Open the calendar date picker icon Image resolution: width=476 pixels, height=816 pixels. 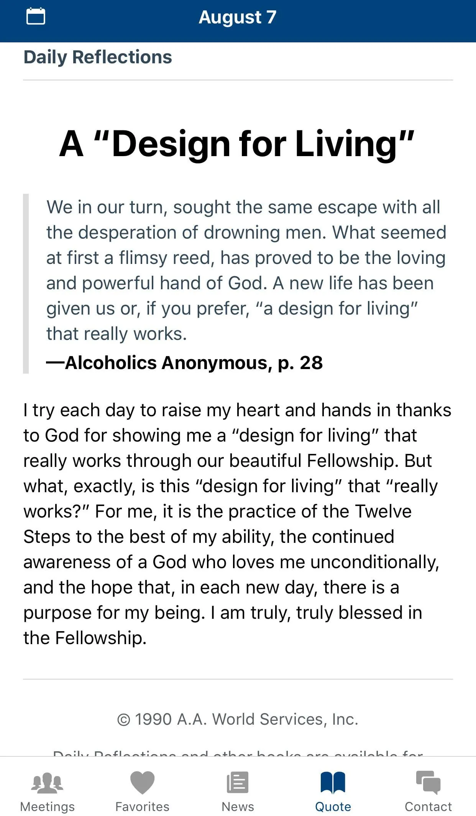click(36, 16)
